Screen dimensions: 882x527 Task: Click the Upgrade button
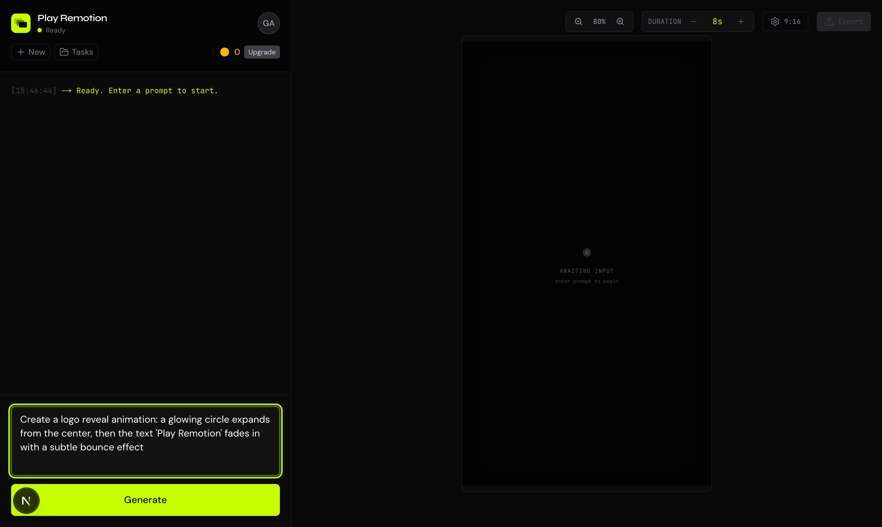tap(262, 52)
